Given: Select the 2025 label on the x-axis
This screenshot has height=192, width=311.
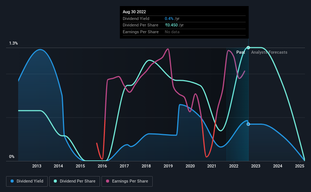Looking at the screenshot, I should click(x=300, y=166).
